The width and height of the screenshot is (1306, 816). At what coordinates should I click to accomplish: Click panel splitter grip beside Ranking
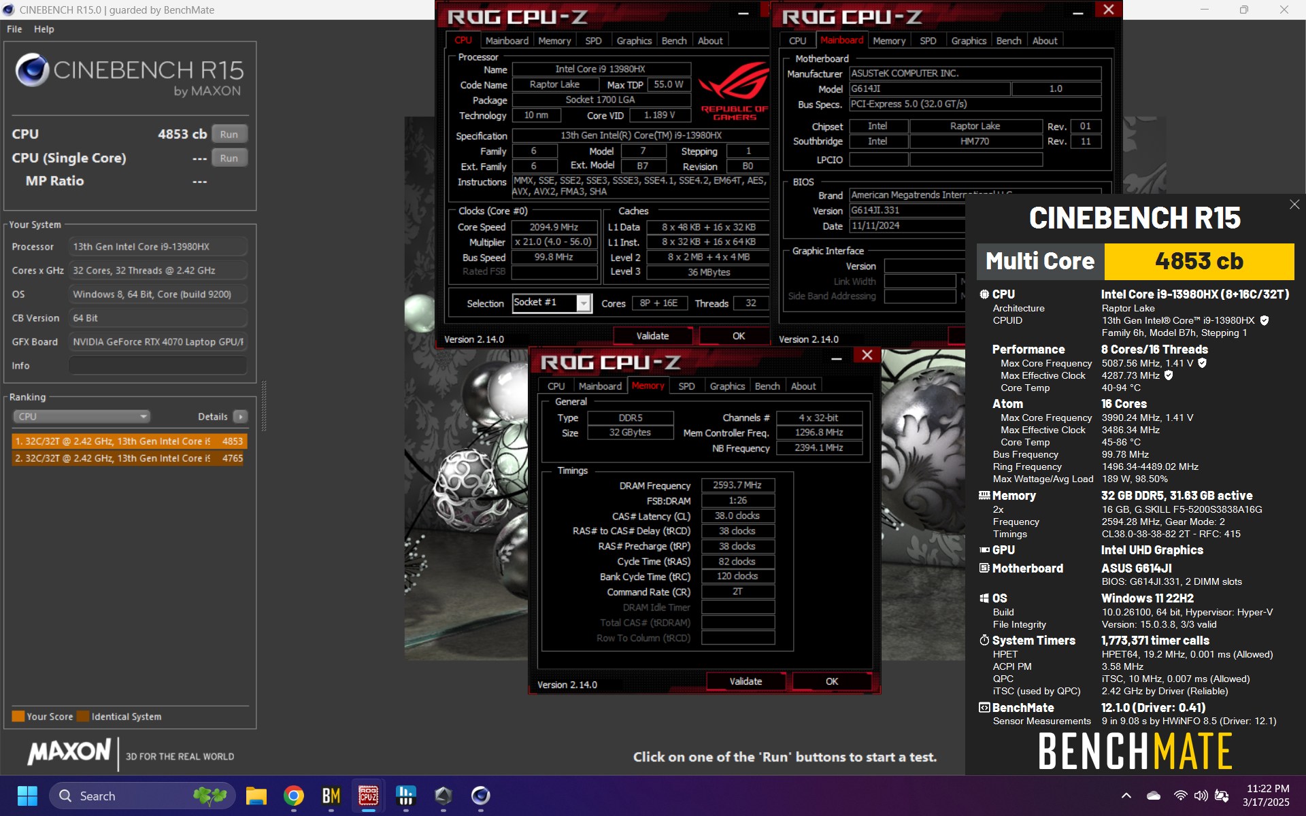coord(264,407)
